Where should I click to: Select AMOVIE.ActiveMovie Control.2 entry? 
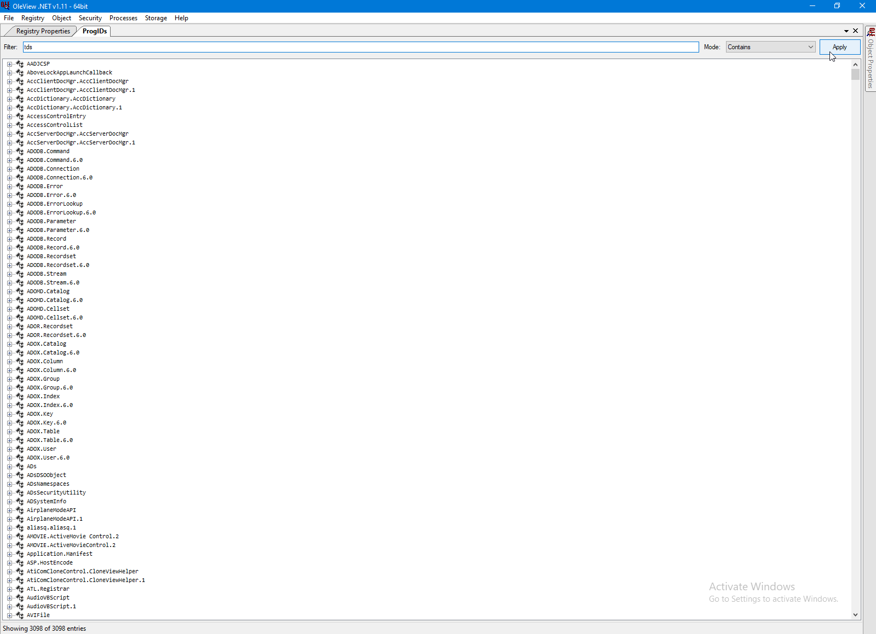(73, 537)
